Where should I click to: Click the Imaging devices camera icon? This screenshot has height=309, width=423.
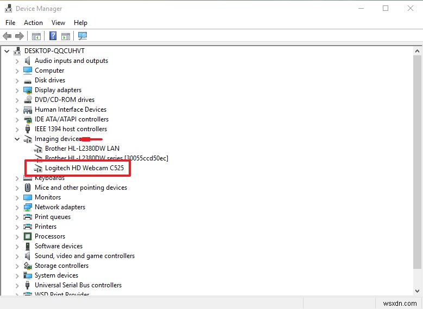tap(28, 139)
